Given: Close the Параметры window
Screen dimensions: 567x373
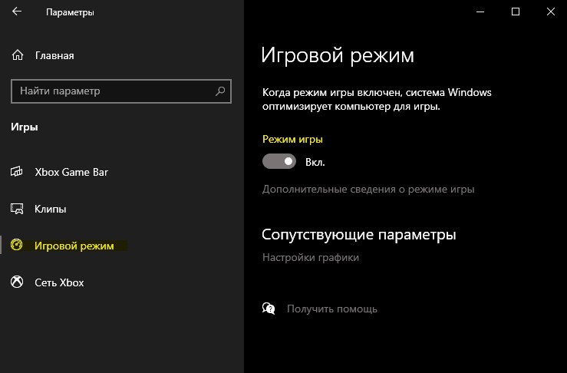Looking at the screenshot, I should pos(550,12).
